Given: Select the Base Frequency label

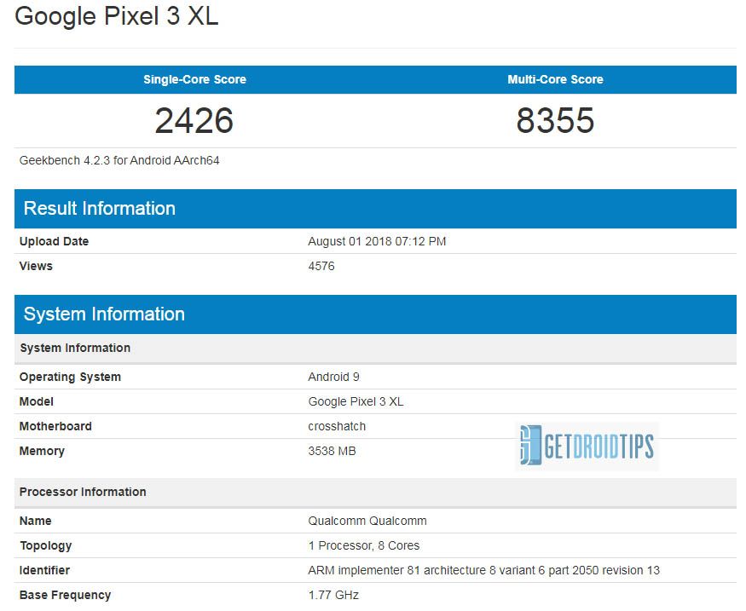Looking at the screenshot, I should [65, 596].
